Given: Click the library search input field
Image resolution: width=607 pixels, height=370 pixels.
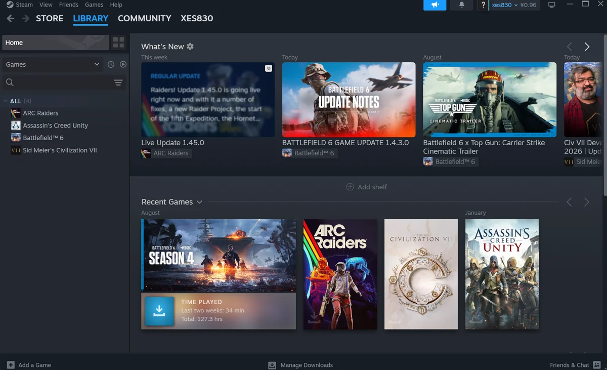Looking at the screenshot, I should 63,83.
